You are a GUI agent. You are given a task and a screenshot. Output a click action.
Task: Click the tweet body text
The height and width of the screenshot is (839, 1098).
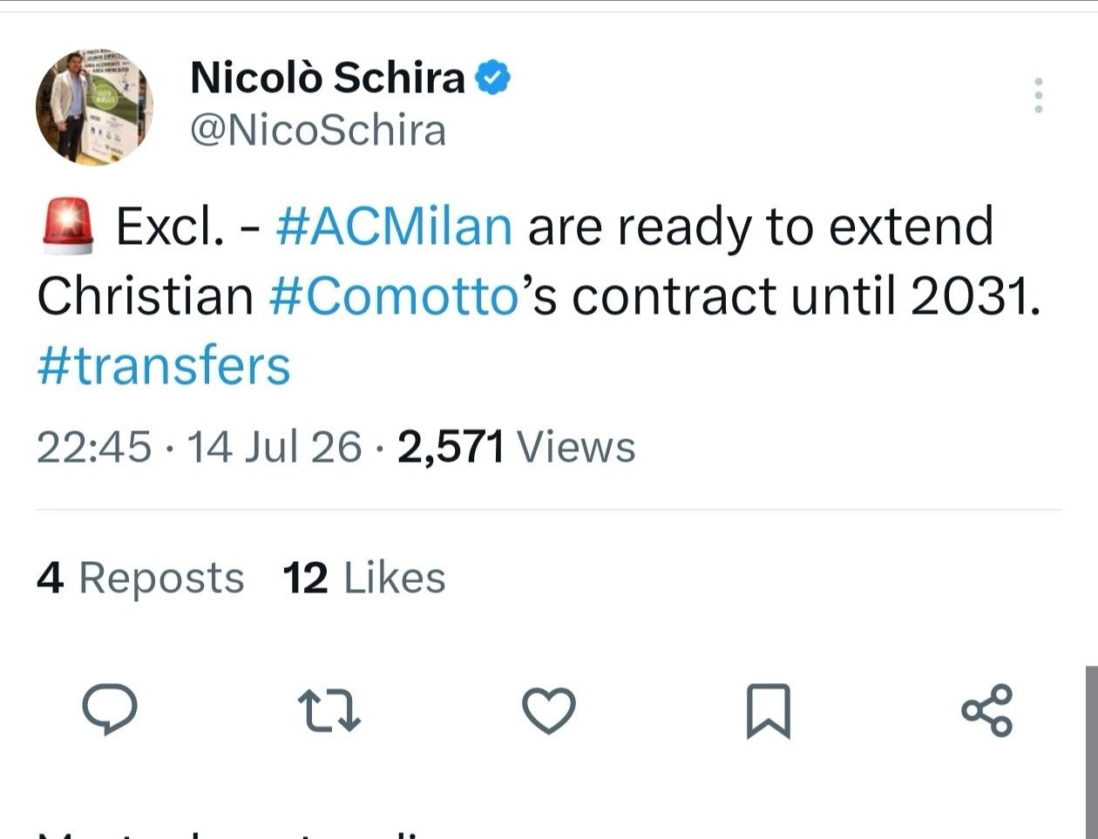(539, 296)
